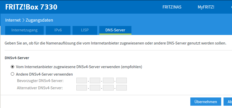Click the 'Geben Sie an' description text
This screenshot has width=232, height=108.
[x=115, y=43]
